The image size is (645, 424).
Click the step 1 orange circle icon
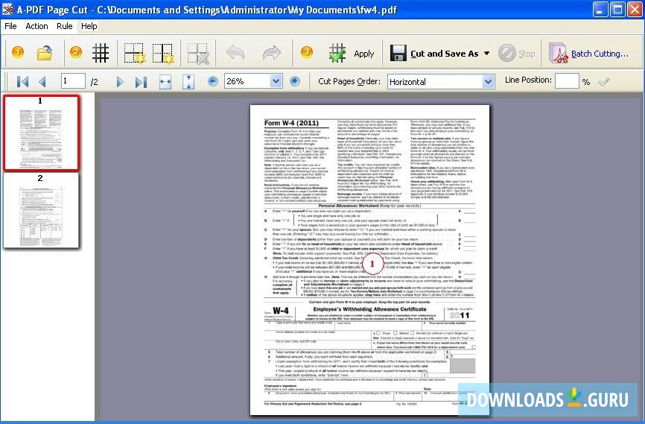(18, 52)
